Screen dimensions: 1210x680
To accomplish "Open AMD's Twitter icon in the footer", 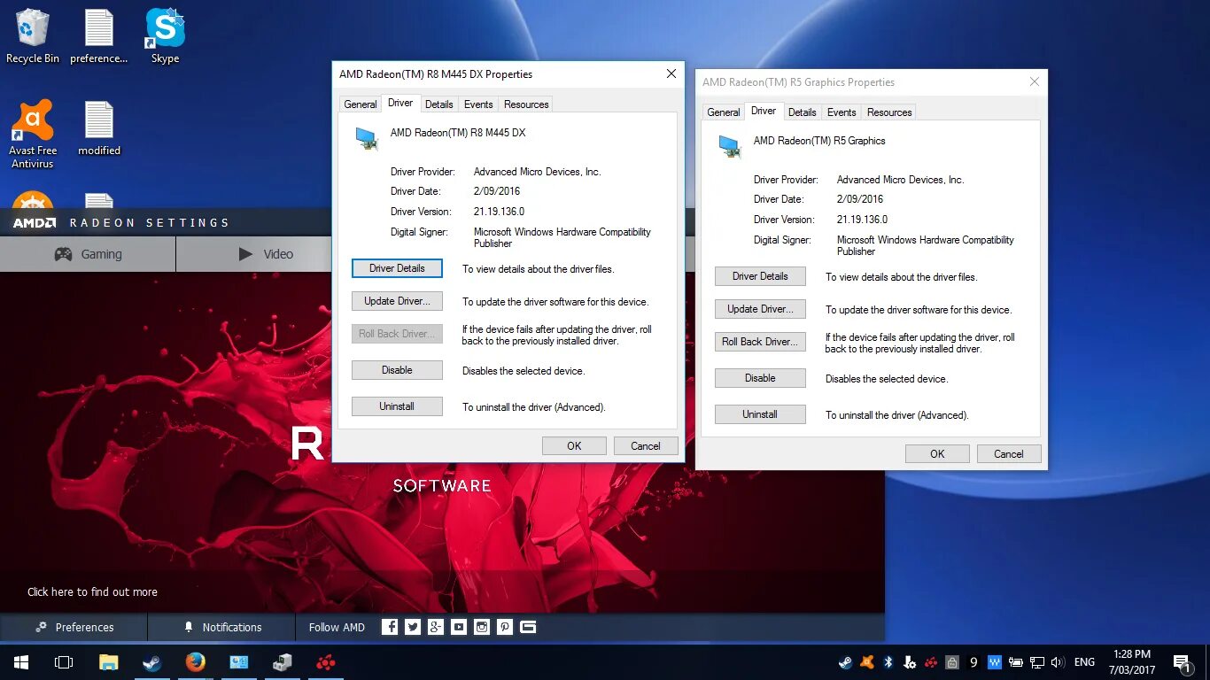I will (413, 627).
